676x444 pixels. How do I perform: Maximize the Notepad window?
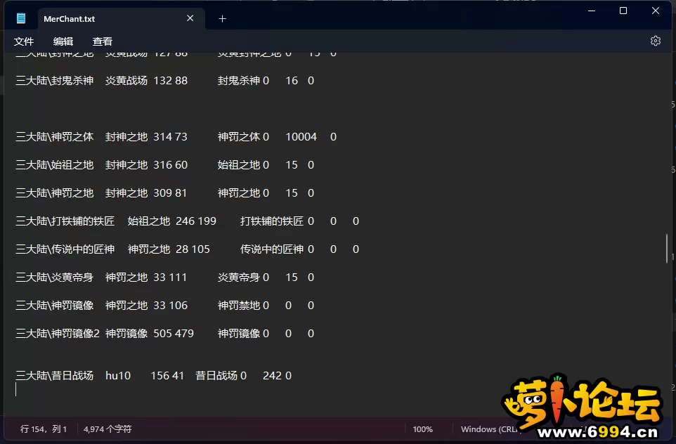(623, 11)
